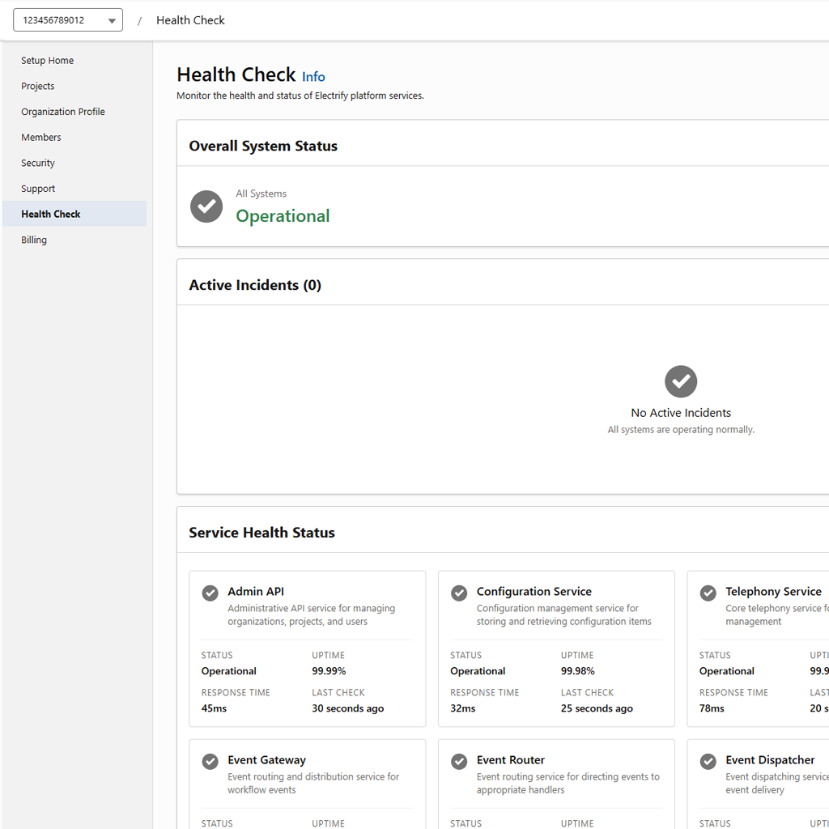Click the Health Check sidebar item
The height and width of the screenshot is (829, 829).
(x=51, y=215)
